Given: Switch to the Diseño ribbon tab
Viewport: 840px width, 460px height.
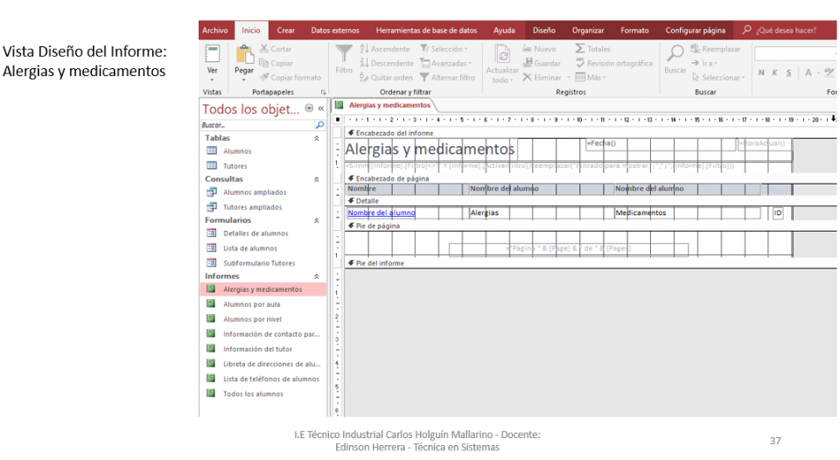Looking at the screenshot, I should tap(544, 31).
